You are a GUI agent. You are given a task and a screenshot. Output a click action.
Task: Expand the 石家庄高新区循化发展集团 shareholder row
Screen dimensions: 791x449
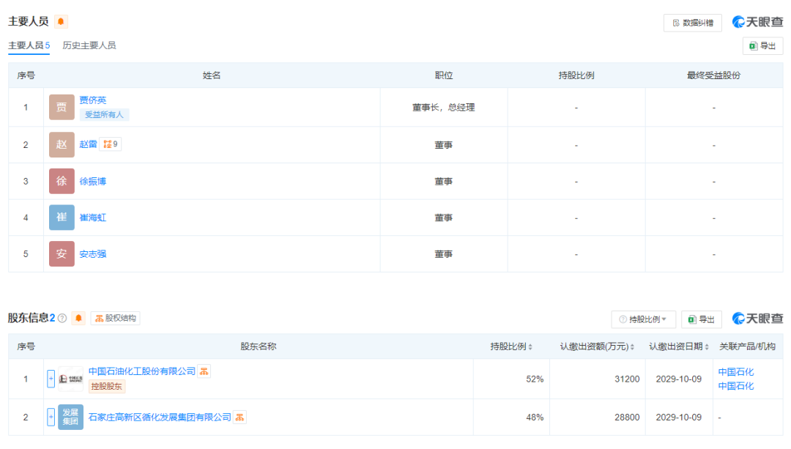[x=51, y=418]
